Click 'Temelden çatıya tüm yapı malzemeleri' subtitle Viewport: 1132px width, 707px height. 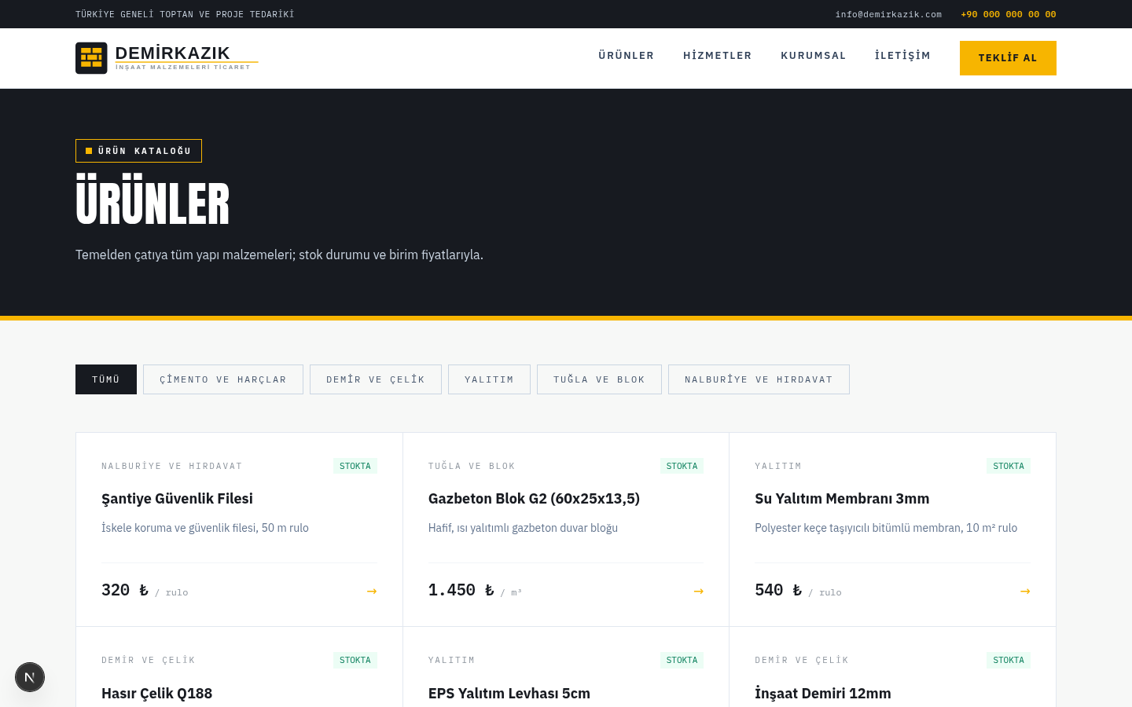279,255
